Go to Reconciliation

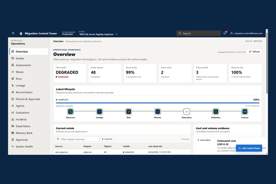click(29, 92)
